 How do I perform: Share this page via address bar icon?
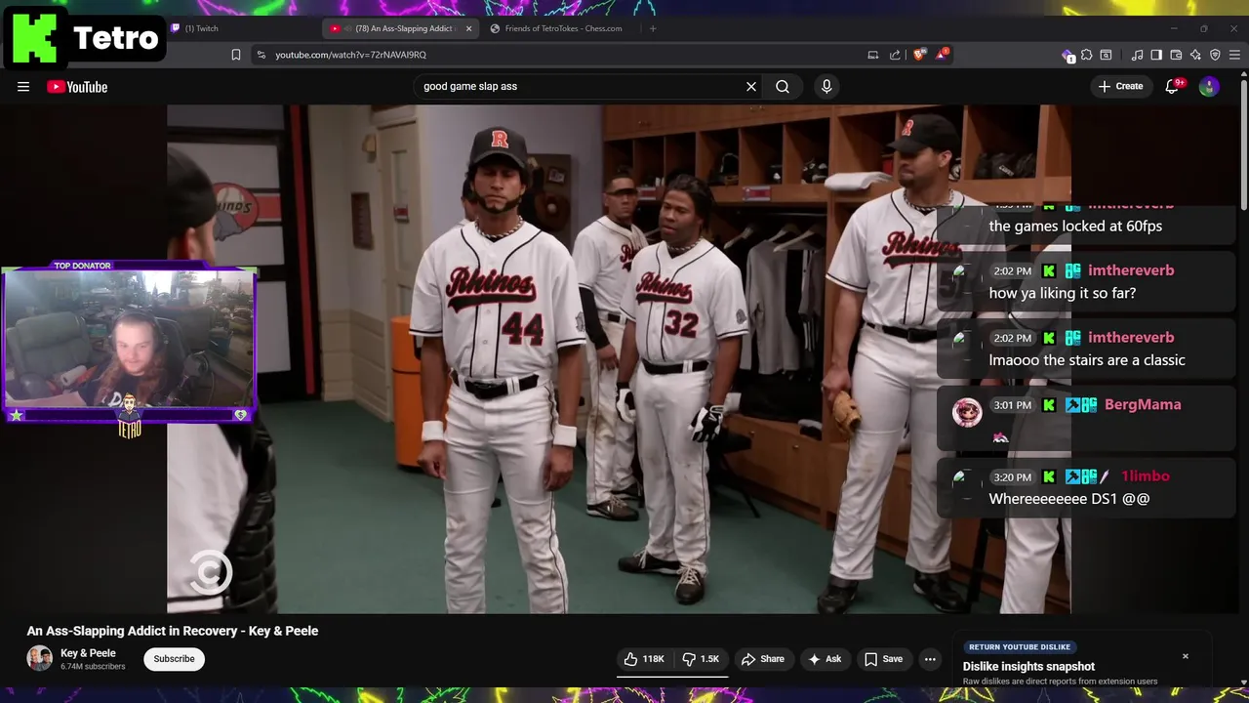tap(895, 55)
